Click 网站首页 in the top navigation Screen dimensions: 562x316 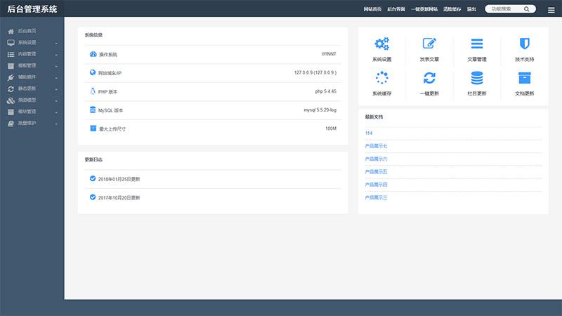point(372,9)
